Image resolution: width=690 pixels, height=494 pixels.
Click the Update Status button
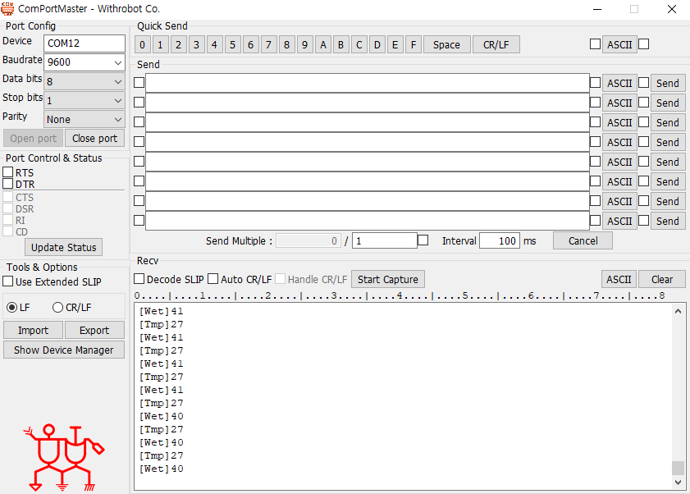64,248
